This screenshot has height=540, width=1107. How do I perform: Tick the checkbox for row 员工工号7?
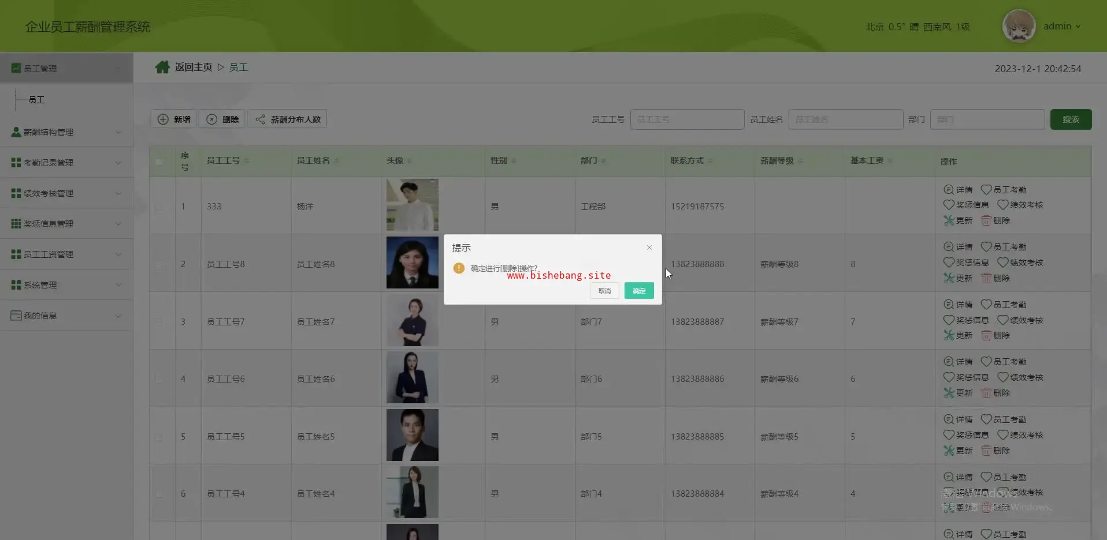pyautogui.click(x=159, y=321)
